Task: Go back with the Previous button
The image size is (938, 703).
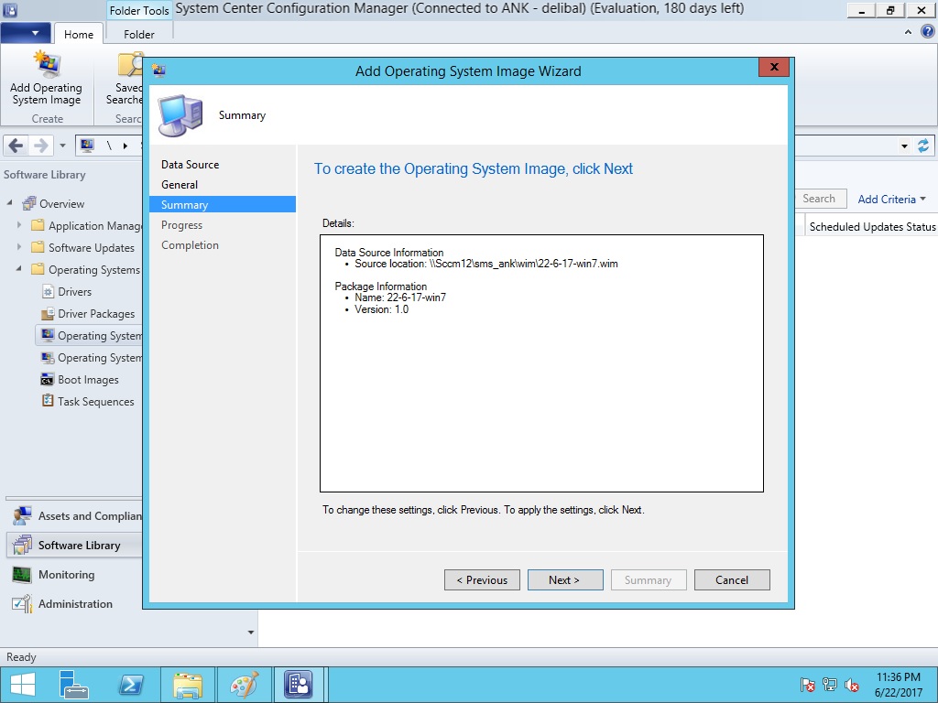Action: tap(482, 579)
